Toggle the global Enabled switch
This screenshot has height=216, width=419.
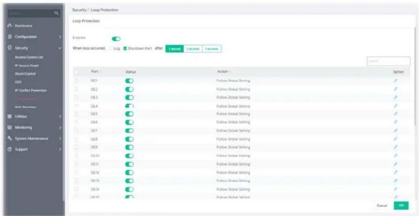coord(116,39)
